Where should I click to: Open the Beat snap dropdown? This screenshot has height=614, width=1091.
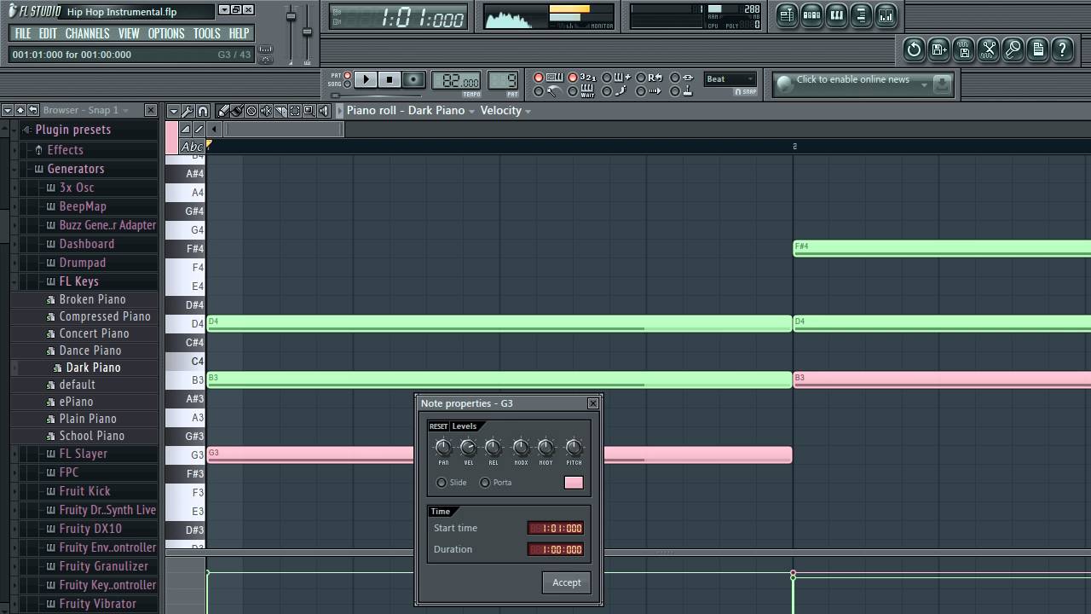(x=730, y=79)
